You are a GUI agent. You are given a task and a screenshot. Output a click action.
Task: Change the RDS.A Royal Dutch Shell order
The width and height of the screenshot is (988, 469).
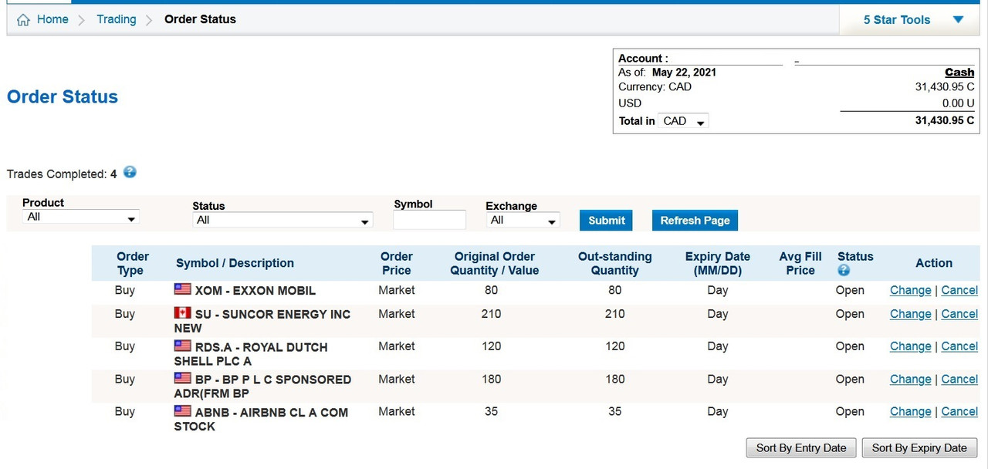(x=910, y=346)
